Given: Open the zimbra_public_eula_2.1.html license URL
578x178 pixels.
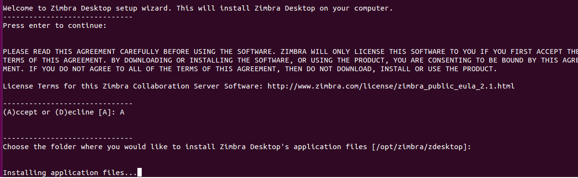Looking at the screenshot, I should pos(391,87).
